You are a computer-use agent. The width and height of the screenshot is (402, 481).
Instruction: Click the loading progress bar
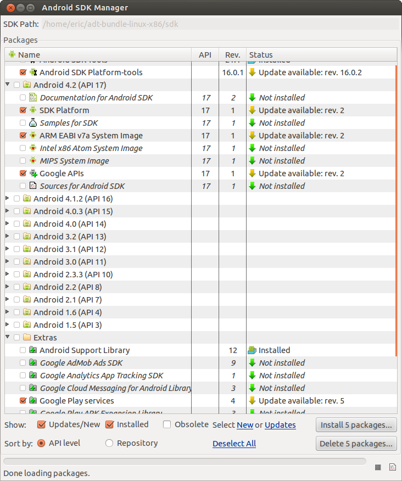tap(185, 461)
